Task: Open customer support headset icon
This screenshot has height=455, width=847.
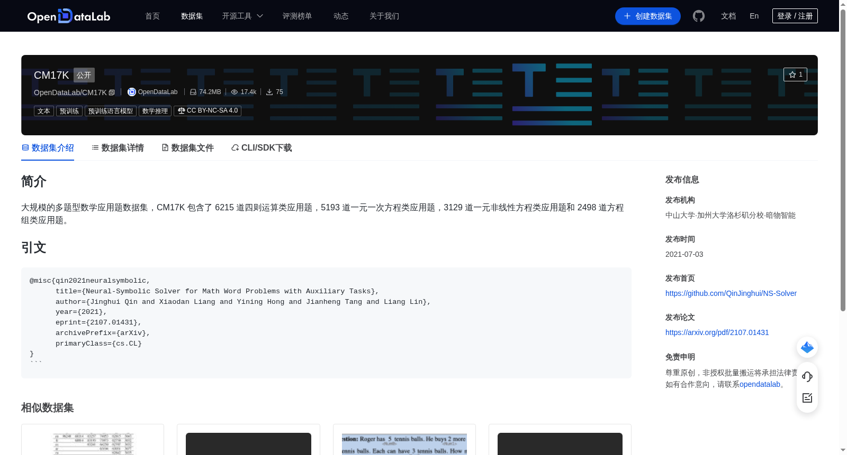Action: pyautogui.click(x=807, y=376)
